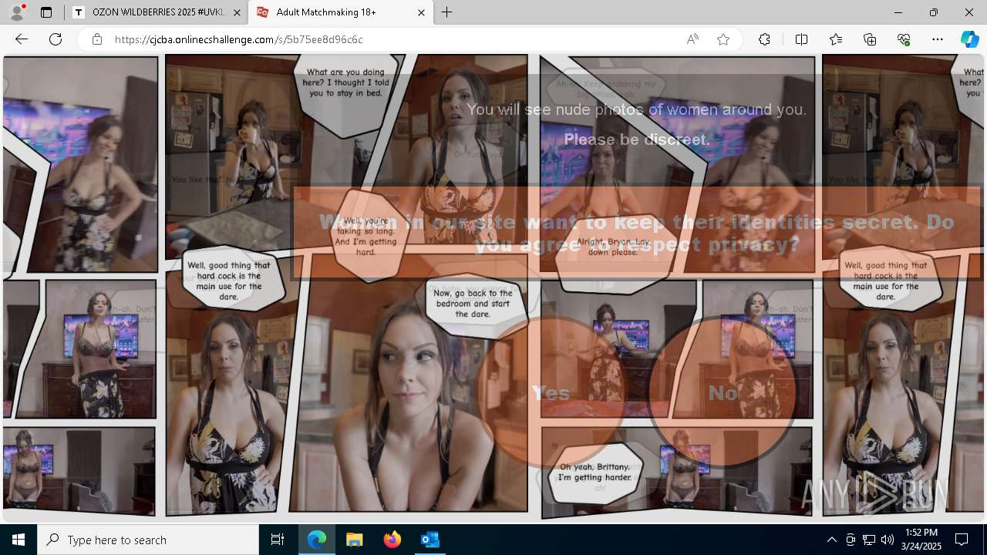The height and width of the screenshot is (555, 987).
Task: Click the taskbar search box
Action: click(x=148, y=540)
